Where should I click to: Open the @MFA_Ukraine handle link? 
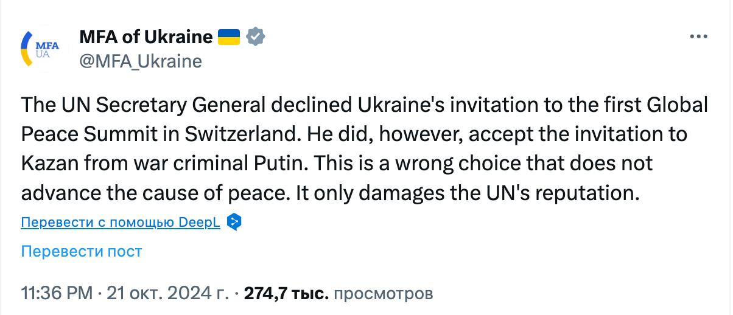click(141, 61)
